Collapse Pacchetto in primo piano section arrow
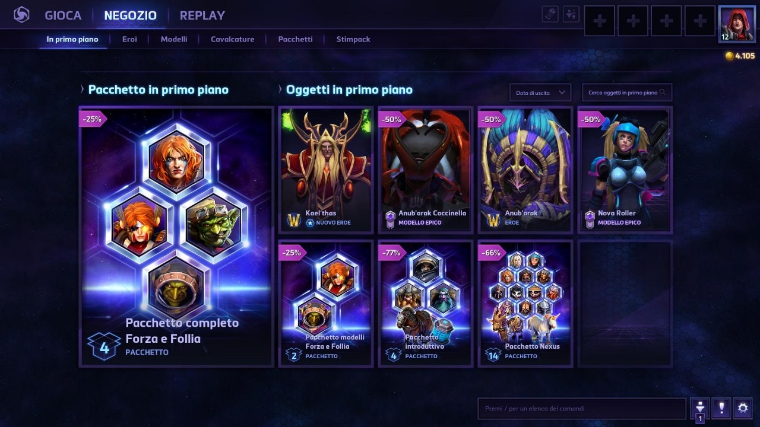This screenshot has height=427, width=760. tap(83, 90)
